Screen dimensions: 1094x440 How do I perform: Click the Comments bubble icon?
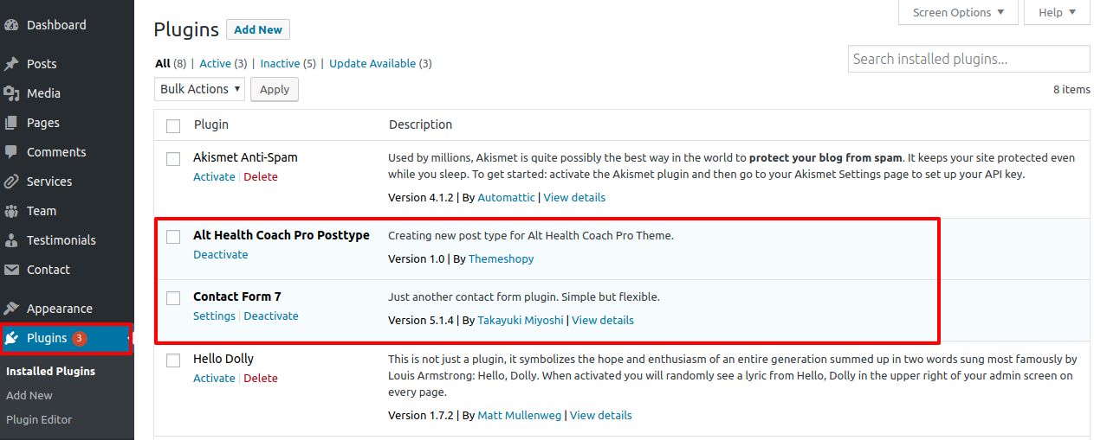click(x=11, y=152)
